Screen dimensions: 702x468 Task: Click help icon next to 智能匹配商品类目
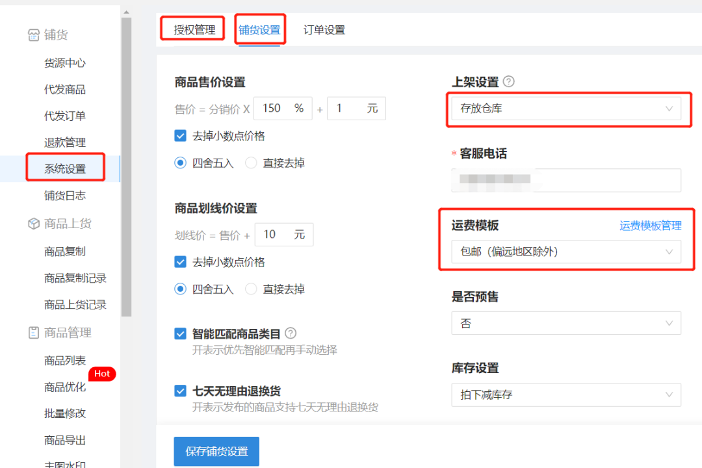coord(291,333)
